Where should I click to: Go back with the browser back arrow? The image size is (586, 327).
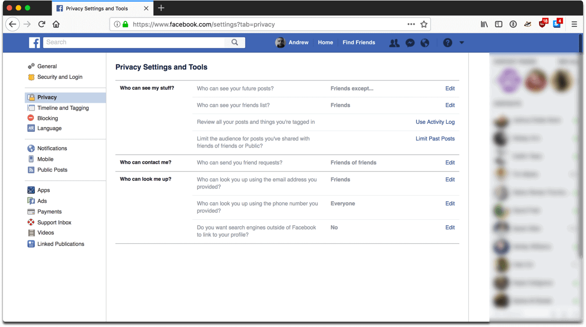point(13,24)
